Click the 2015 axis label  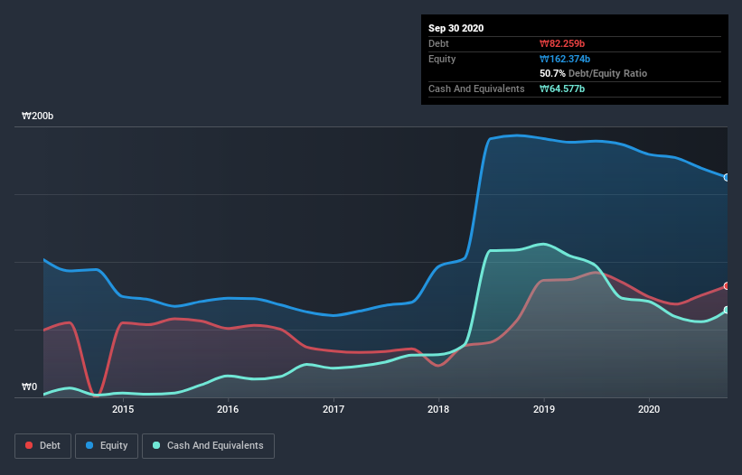(x=123, y=409)
